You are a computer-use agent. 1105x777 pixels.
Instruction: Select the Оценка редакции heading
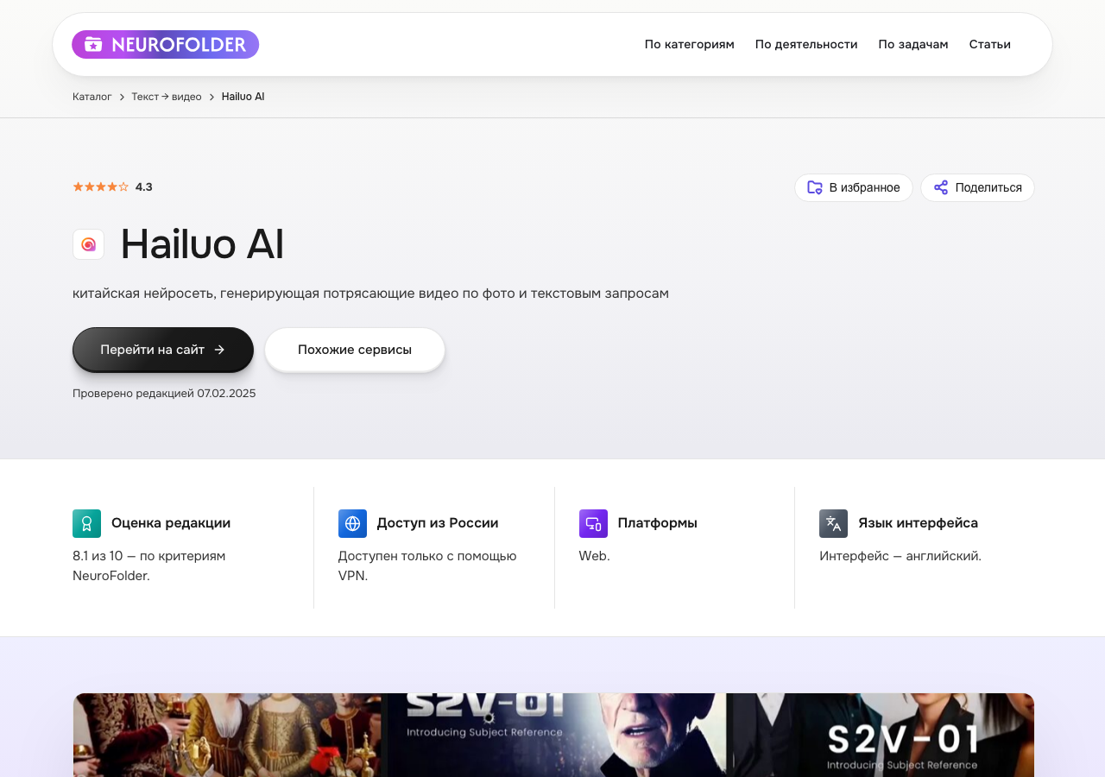click(171, 523)
